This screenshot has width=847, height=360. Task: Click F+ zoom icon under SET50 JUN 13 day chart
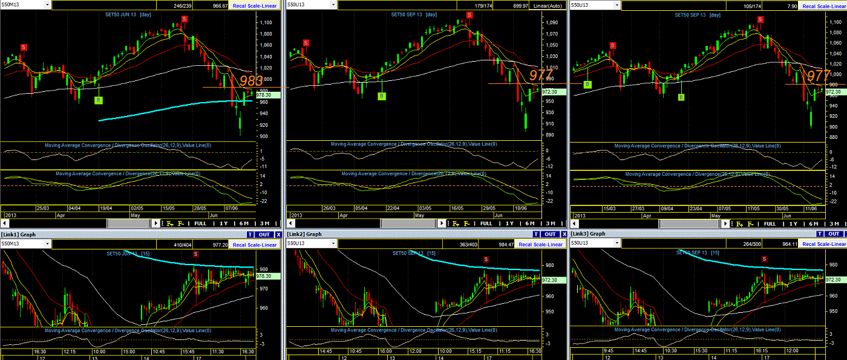tap(170, 223)
